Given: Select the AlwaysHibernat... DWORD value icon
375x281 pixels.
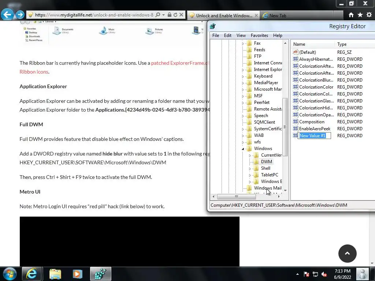Looking at the screenshot, I should pyautogui.click(x=296, y=59).
